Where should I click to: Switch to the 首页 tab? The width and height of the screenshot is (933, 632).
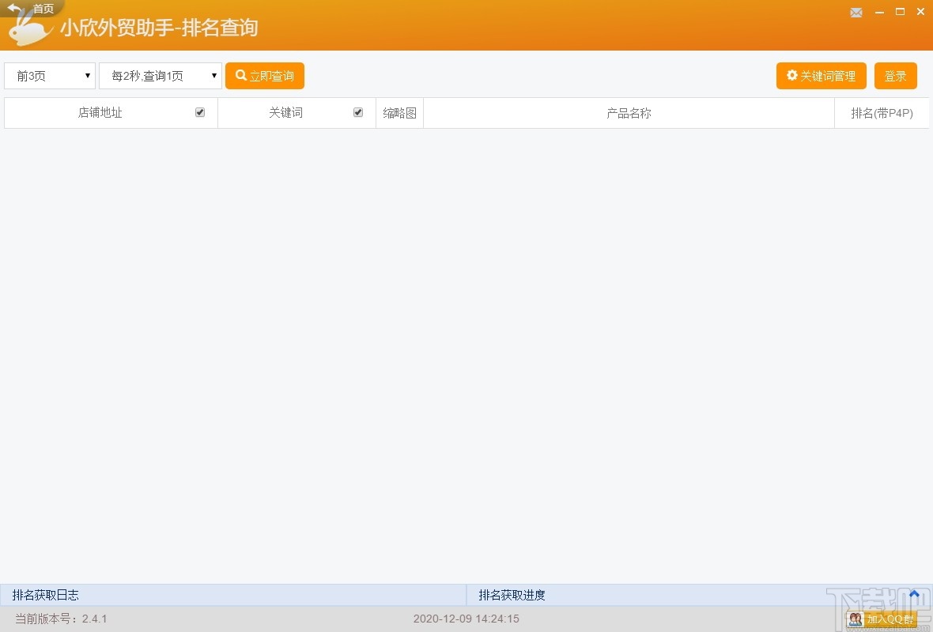click(x=43, y=9)
